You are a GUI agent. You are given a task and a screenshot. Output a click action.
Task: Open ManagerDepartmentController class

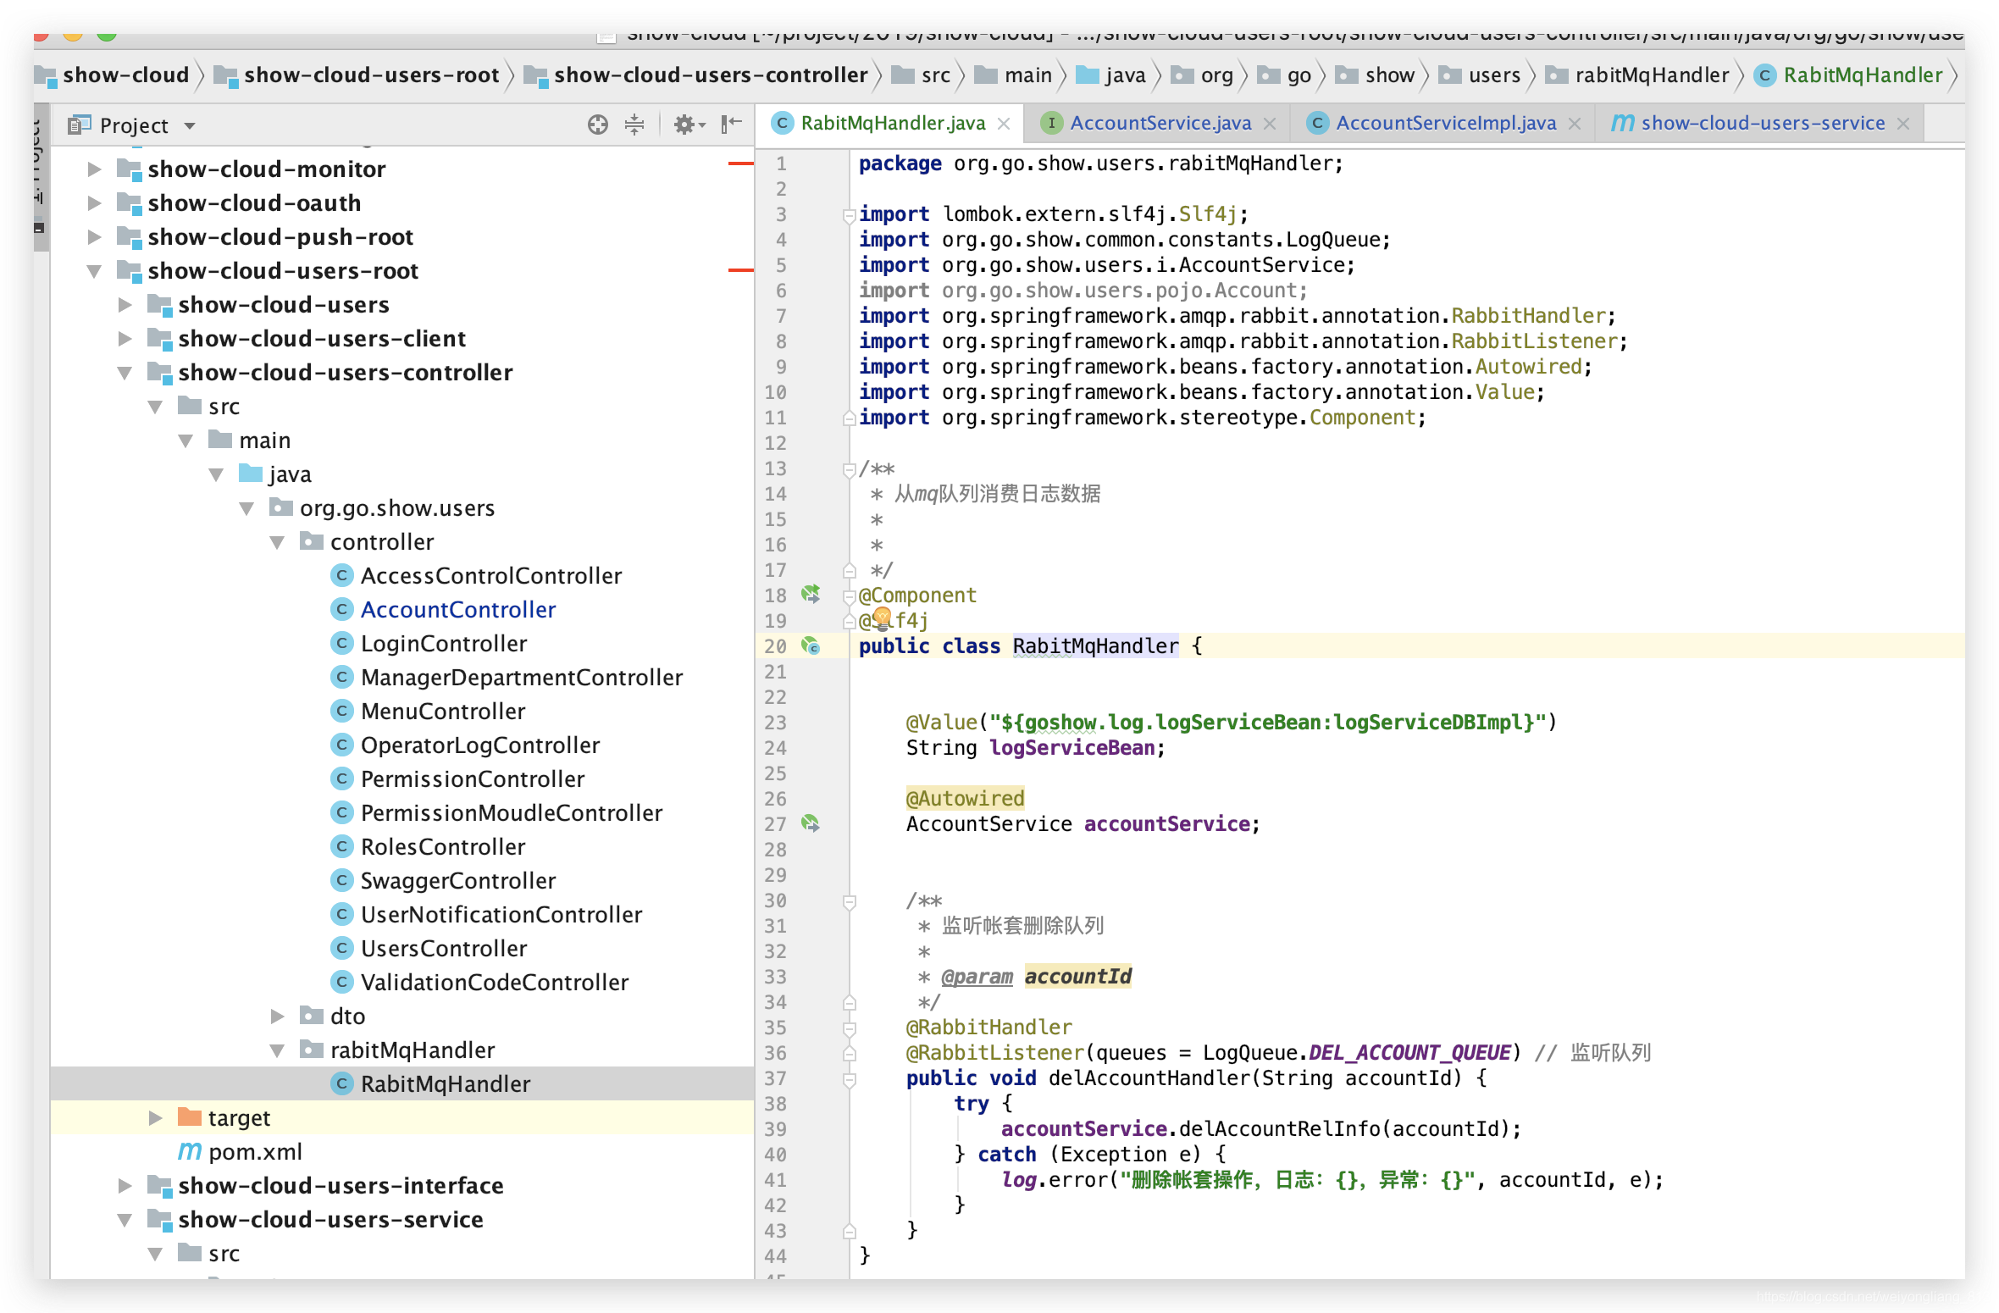click(x=522, y=678)
